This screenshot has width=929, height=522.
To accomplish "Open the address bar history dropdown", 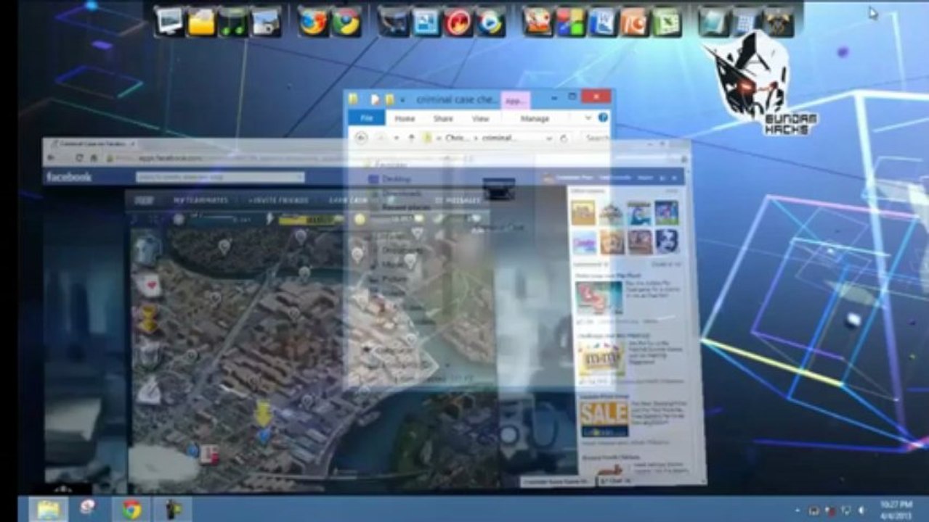I will (550, 137).
